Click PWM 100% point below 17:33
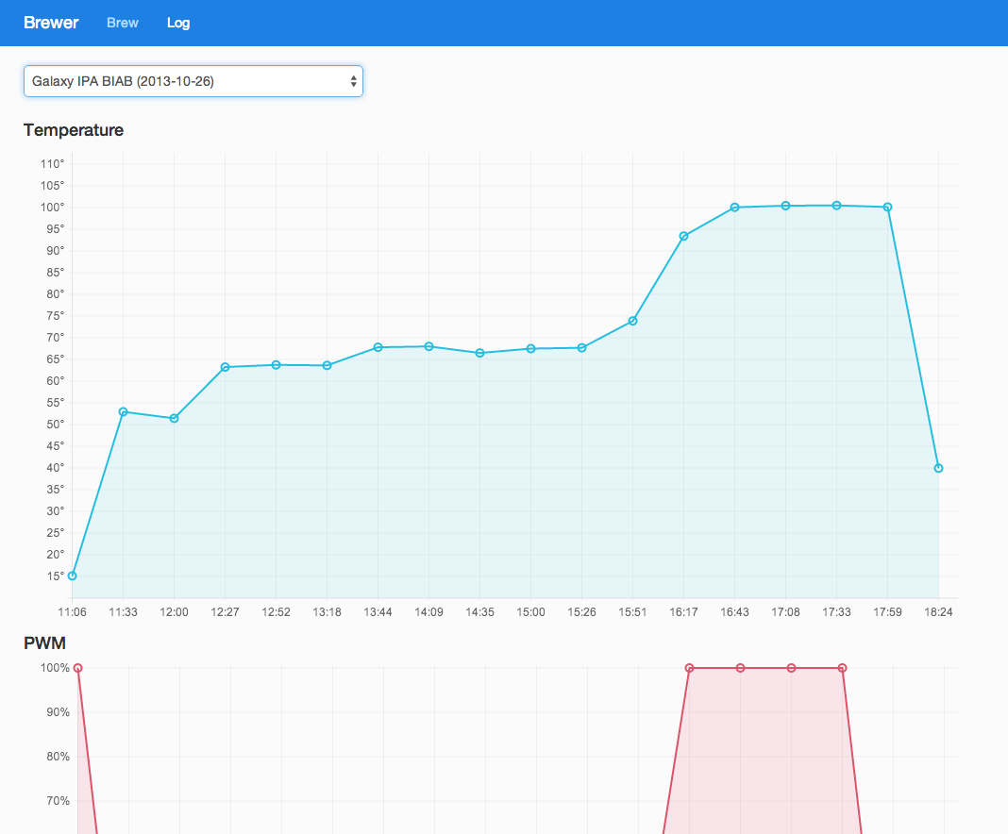The height and width of the screenshot is (834, 1008). point(842,668)
